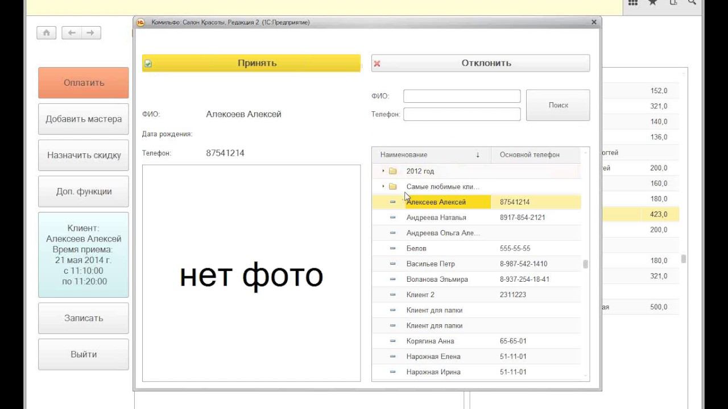
Task: Click the item icon beside Андреева Наталья
Action: (392, 218)
